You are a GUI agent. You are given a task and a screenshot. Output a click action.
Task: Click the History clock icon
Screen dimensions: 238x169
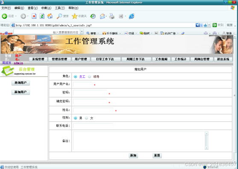point(93,16)
